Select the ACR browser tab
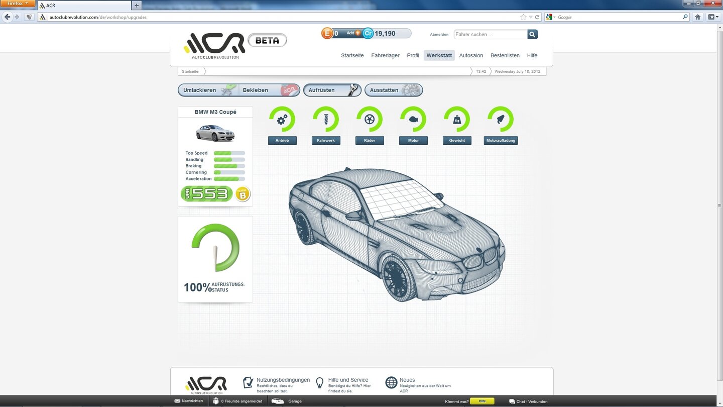This screenshot has width=723, height=407. (x=83, y=6)
